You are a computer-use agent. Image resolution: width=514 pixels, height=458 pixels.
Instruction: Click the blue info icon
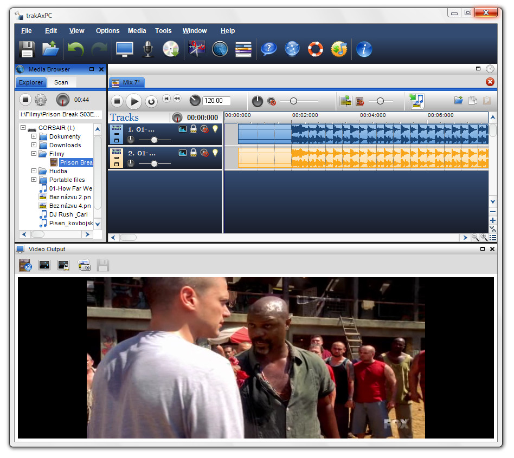pyautogui.click(x=364, y=49)
